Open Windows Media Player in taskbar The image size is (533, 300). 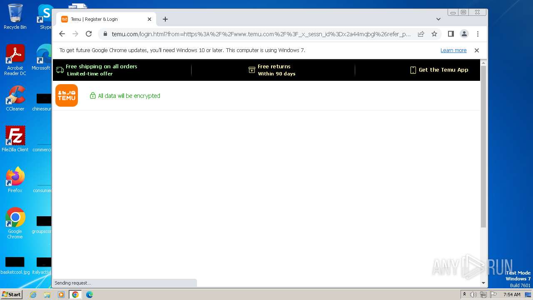tap(61, 295)
